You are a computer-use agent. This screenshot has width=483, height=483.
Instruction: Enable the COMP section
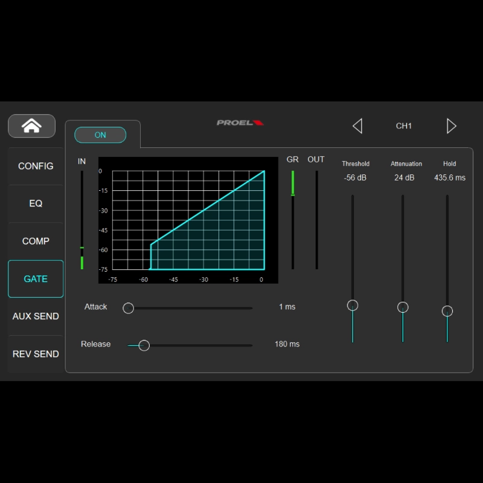[x=35, y=241]
